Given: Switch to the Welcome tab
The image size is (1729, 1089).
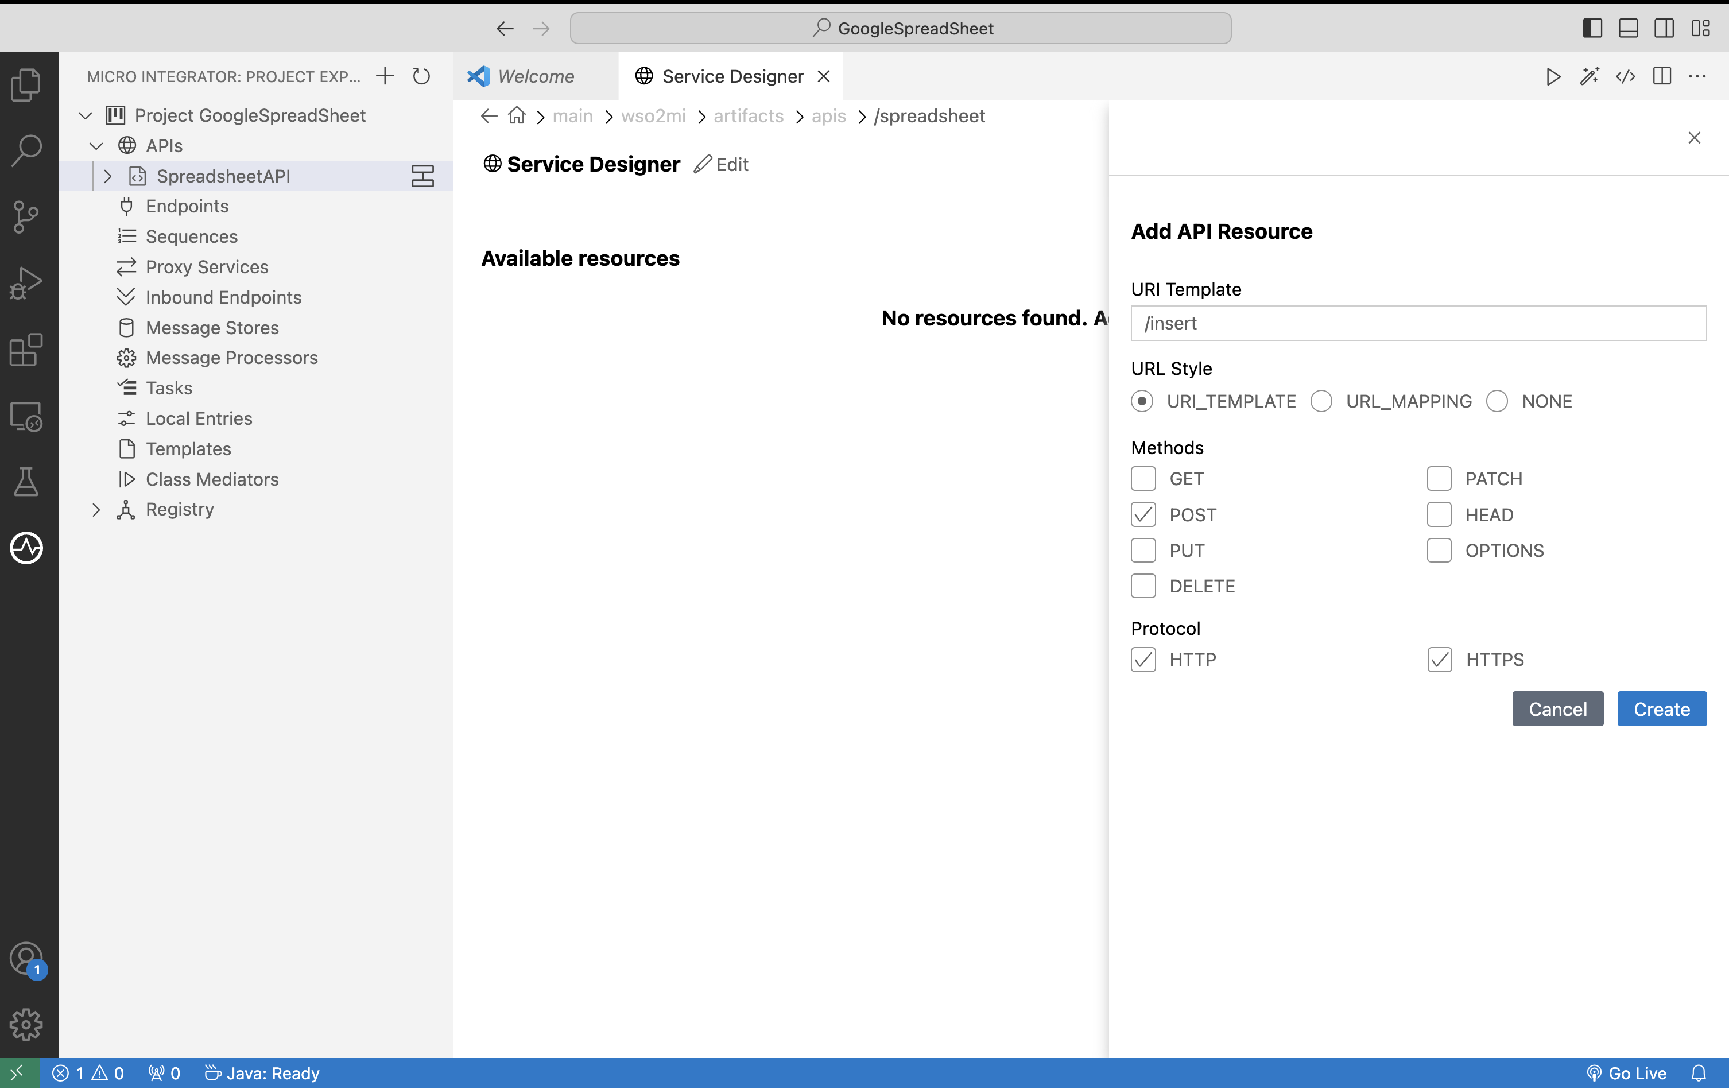Looking at the screenshot, I should [x=535, y=76].
